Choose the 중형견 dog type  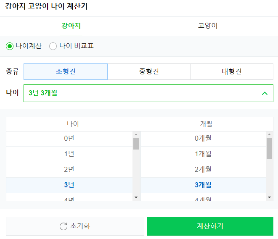149,71
